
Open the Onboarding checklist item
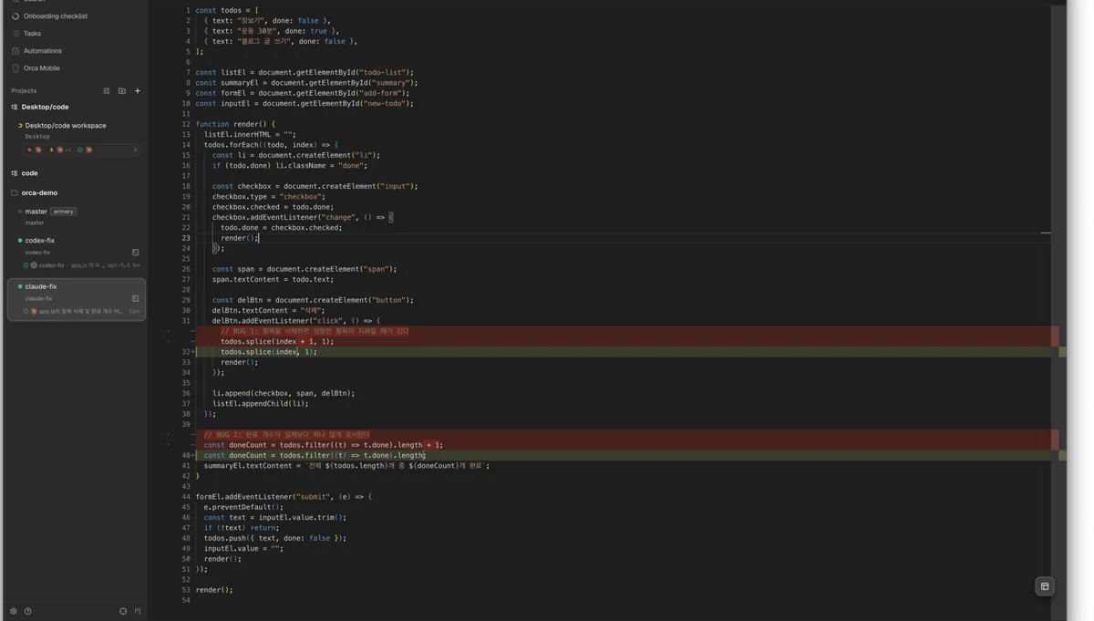click(55, 16)
